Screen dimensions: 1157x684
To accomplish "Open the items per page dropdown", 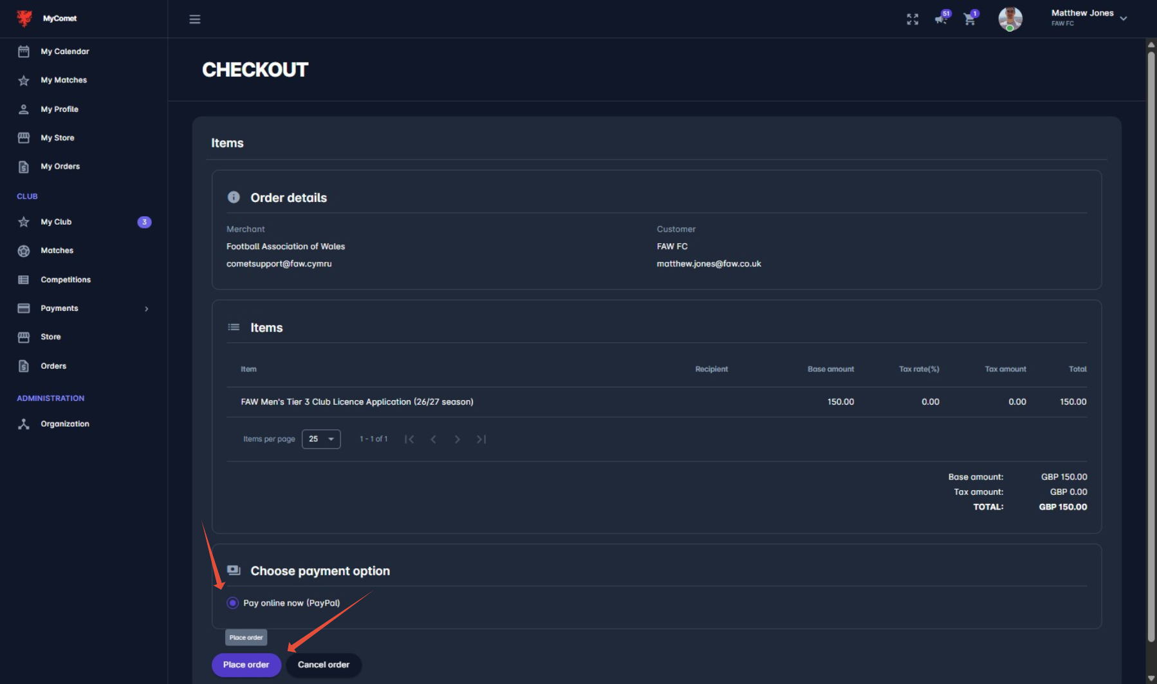I will pos(321,439).
